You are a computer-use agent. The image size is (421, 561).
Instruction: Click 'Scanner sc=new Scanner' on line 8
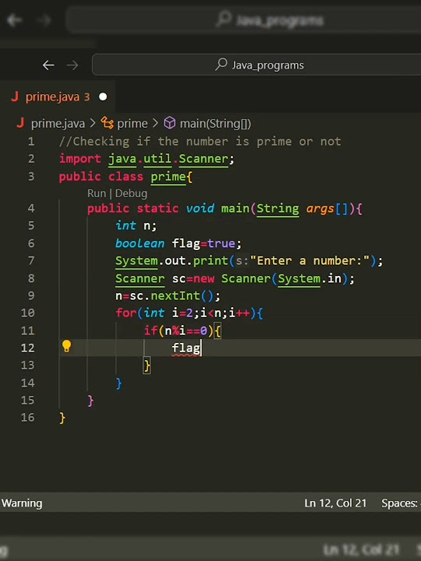pyautogui.click(x=193, y=278)
